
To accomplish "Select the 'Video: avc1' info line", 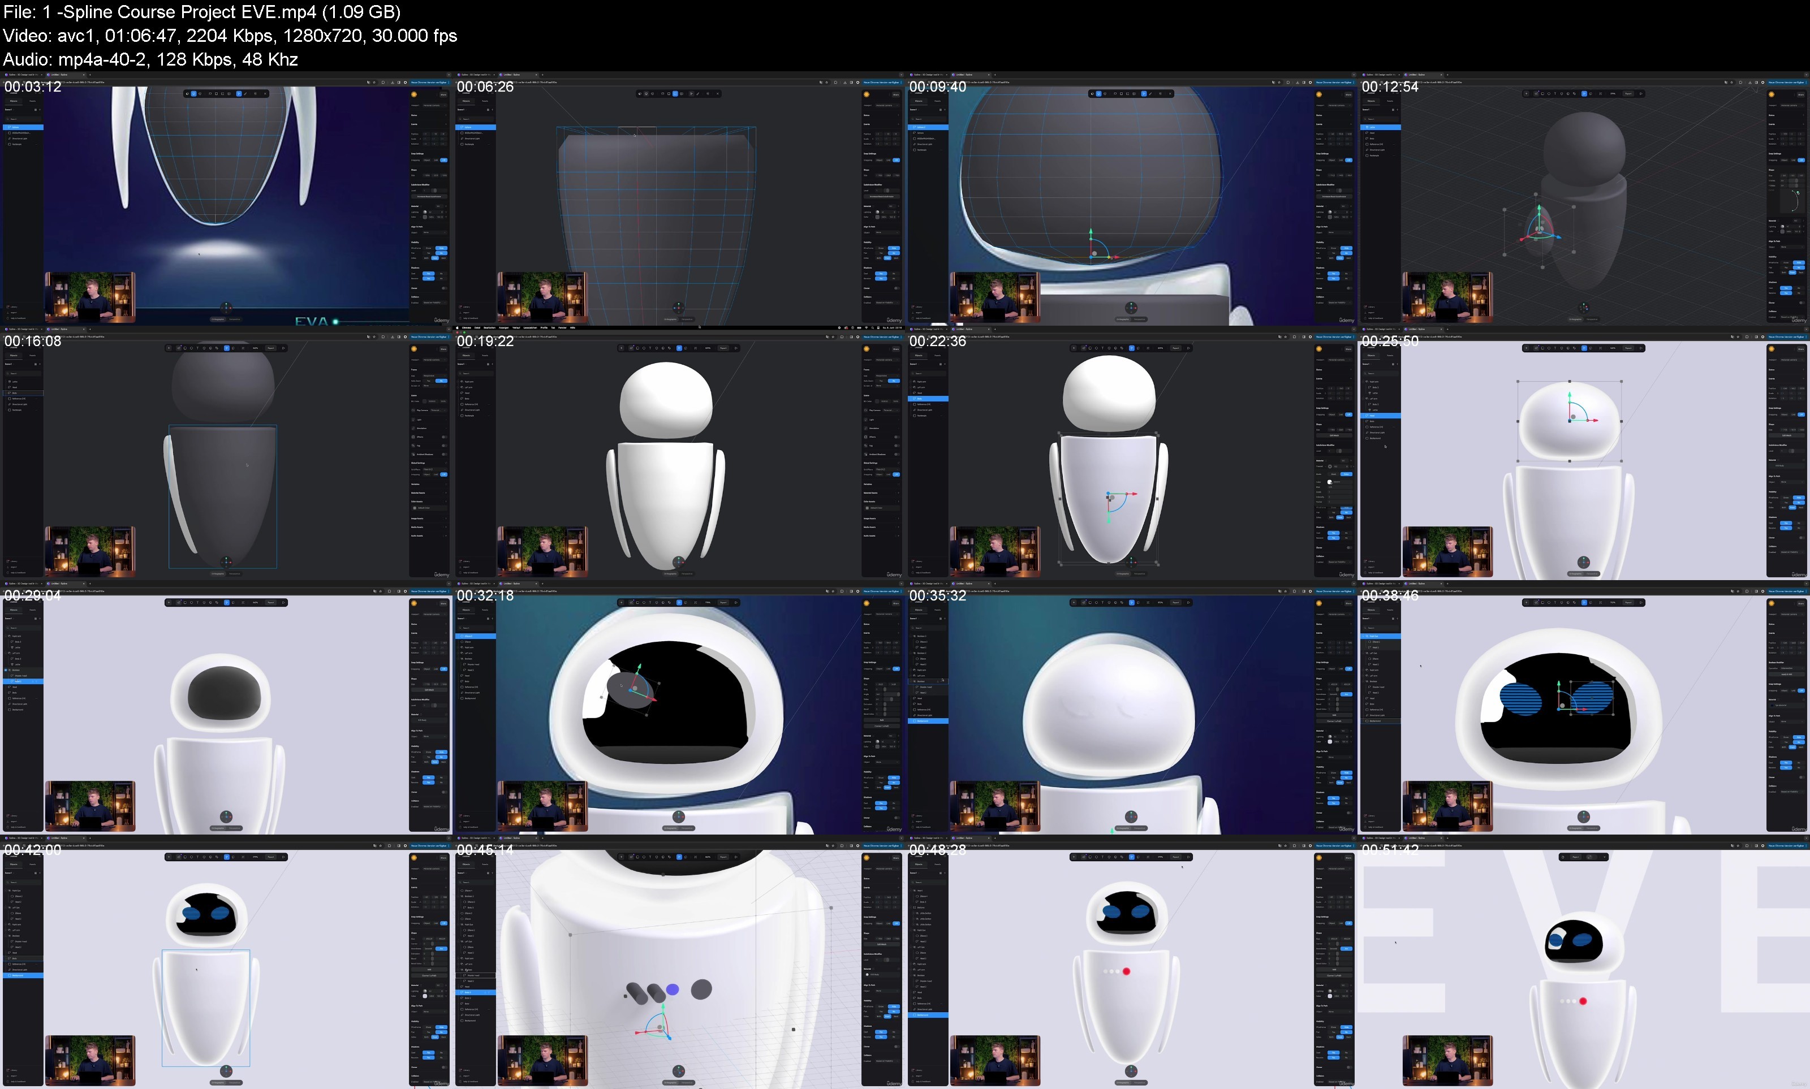I will coord(230,35).
